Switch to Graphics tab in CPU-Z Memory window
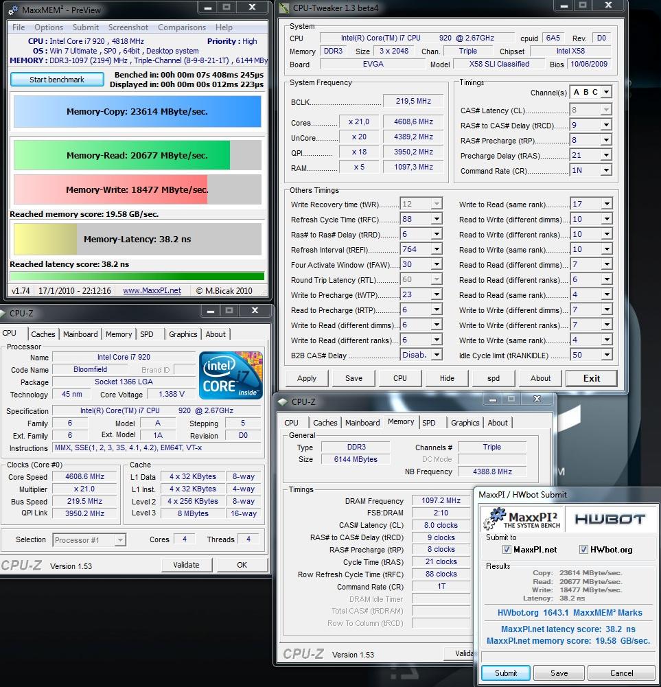661x687 pixels. [x=465, y=423]
